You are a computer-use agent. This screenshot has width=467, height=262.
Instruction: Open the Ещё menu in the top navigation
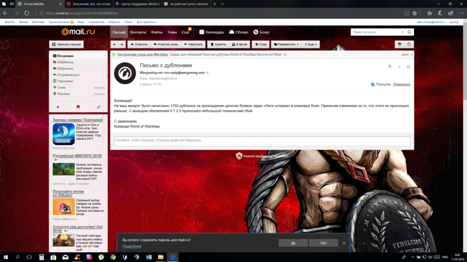click(x=185, y=32)
